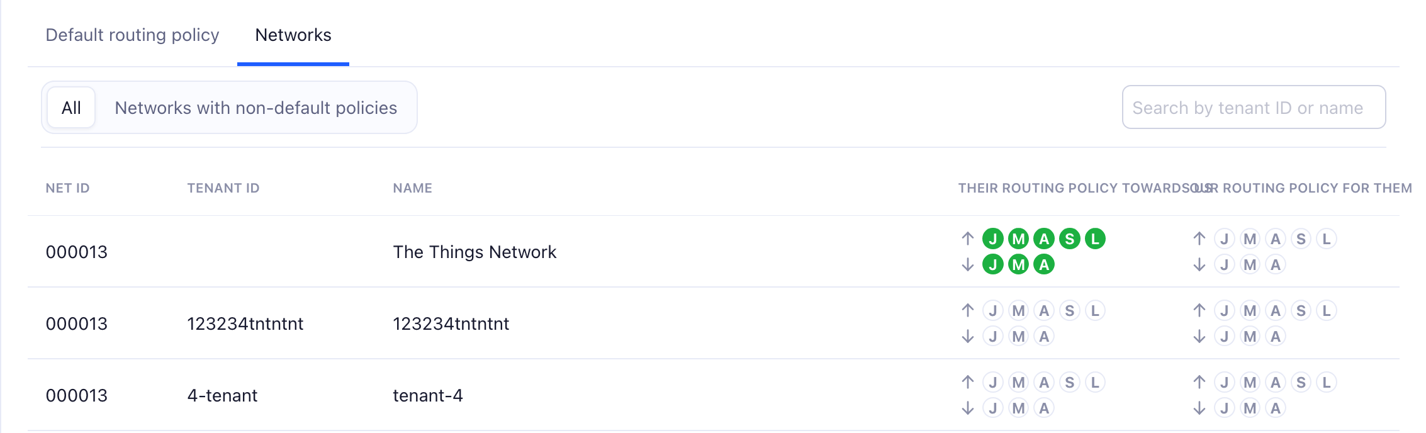This screenshot has width=1426, height=433.
Task: Toggle the green J uplink badge for The Things Network
Action: 993,239
